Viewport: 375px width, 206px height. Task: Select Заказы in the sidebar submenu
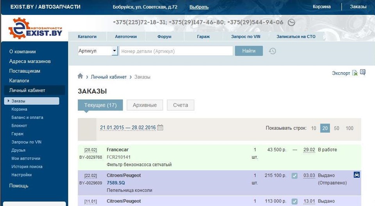pyautogui.click(x=32, y=101)
